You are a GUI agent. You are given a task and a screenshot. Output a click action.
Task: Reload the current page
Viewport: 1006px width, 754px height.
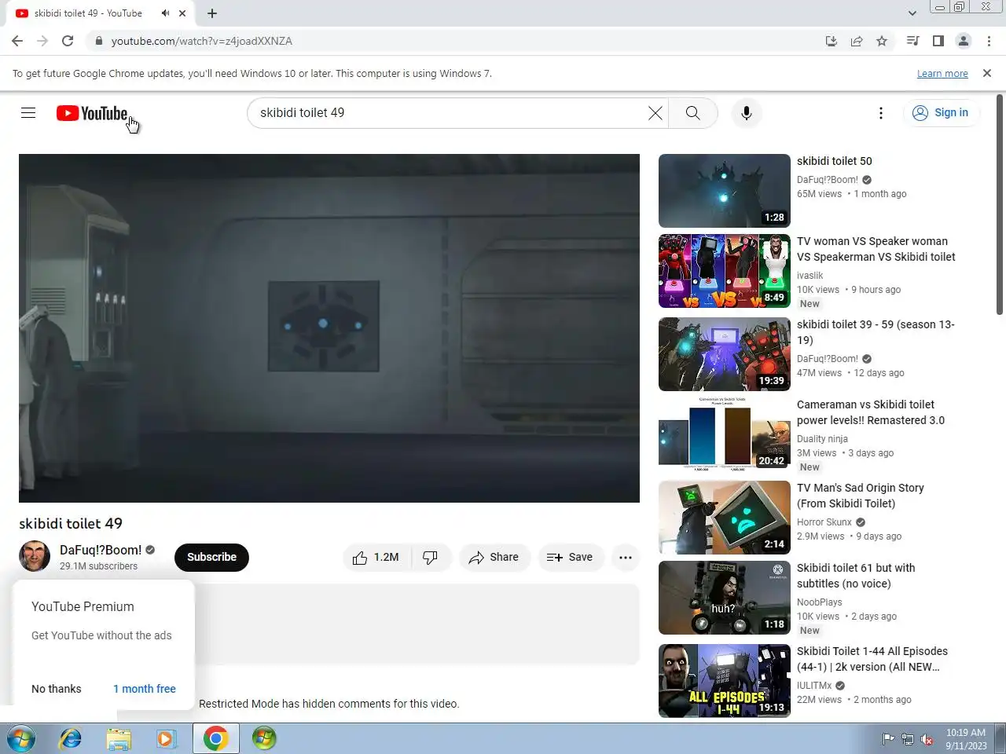coord(68,41)
